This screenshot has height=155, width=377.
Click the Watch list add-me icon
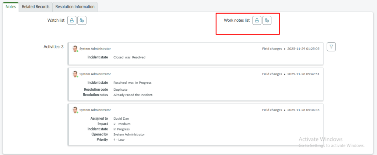click(82, 21)
